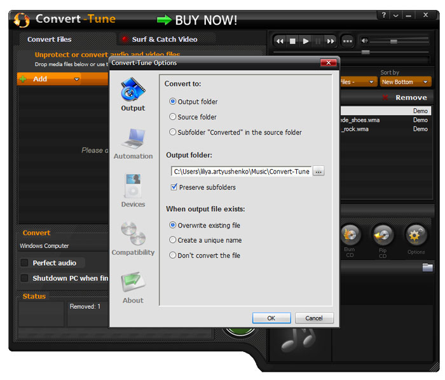The width and height of the screenshot is (445, 380).
Task: Adjust the volume slider handle
Action: 394,41
